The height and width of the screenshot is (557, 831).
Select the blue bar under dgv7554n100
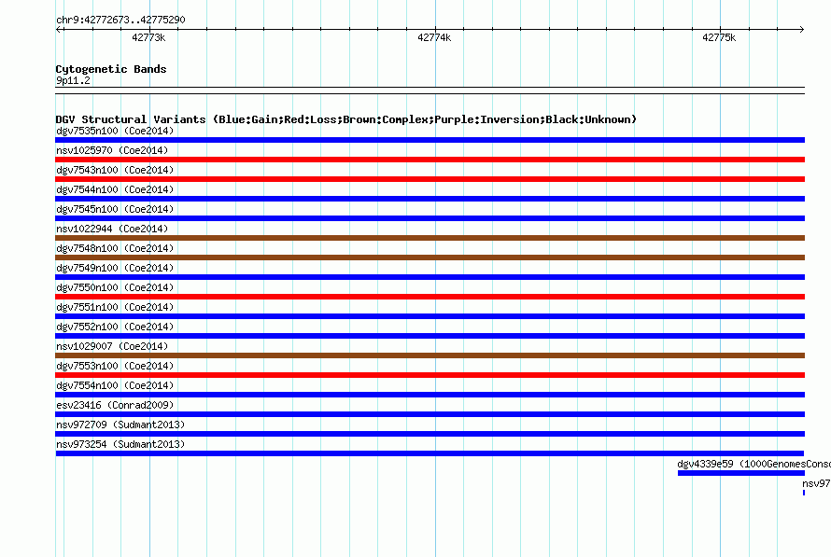[x=430, y=395]
